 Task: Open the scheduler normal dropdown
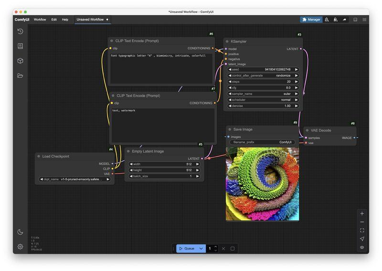[263, 100]
